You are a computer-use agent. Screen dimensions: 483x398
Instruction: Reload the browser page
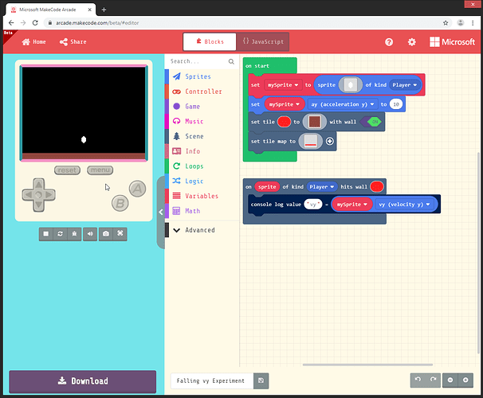[x=35, y=23]
